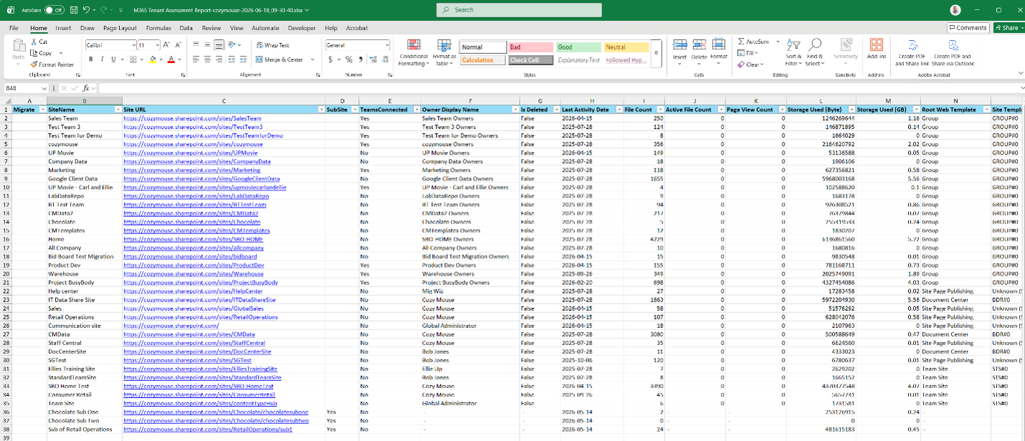Open the Comments pane
Viewport: 1025px width, 441px height.
click(968, 28)
